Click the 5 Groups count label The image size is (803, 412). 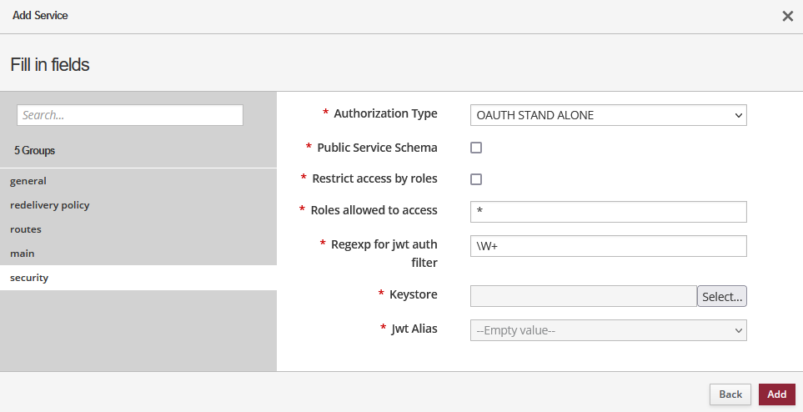[35, 151]
